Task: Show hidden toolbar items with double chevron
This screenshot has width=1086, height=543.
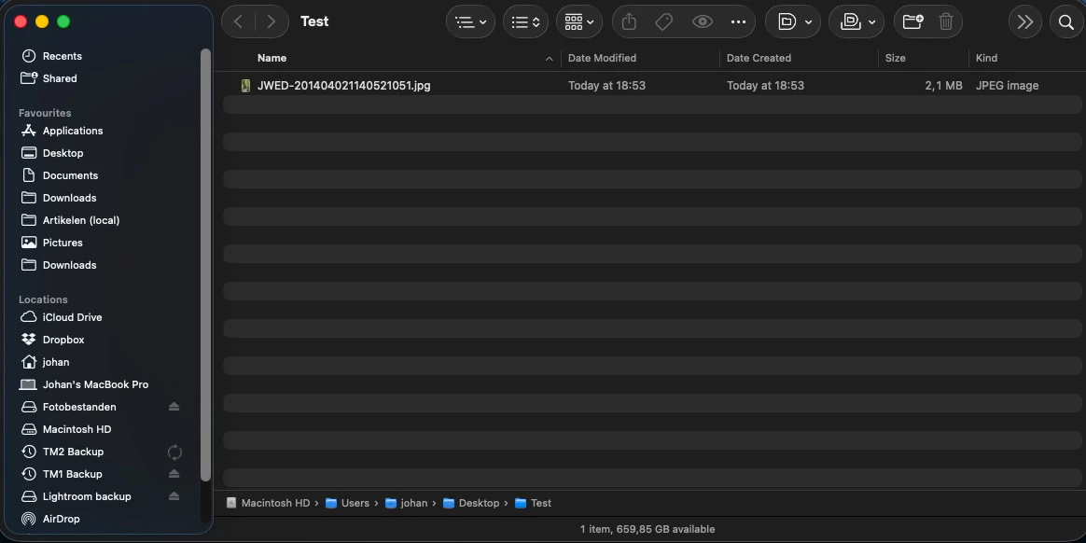Action: (x=1025, y=21)
